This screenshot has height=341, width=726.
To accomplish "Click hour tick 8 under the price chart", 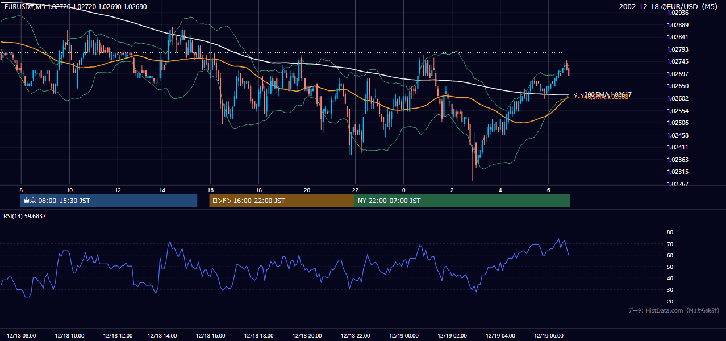I will tap(21, 190).
